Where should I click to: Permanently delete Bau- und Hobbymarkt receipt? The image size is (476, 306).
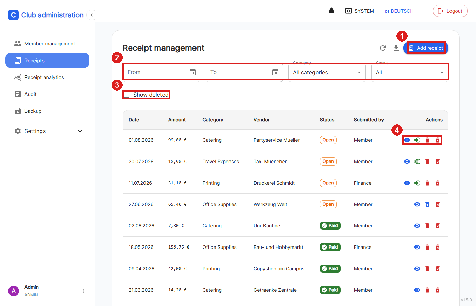tap(438, 247)
